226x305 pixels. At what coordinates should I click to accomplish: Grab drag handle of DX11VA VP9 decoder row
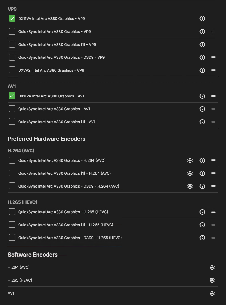click(x=213, y=19)
